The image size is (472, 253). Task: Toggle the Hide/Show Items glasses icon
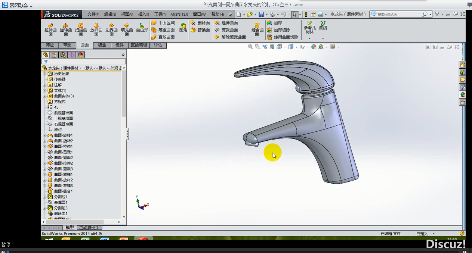coord(302,47)
